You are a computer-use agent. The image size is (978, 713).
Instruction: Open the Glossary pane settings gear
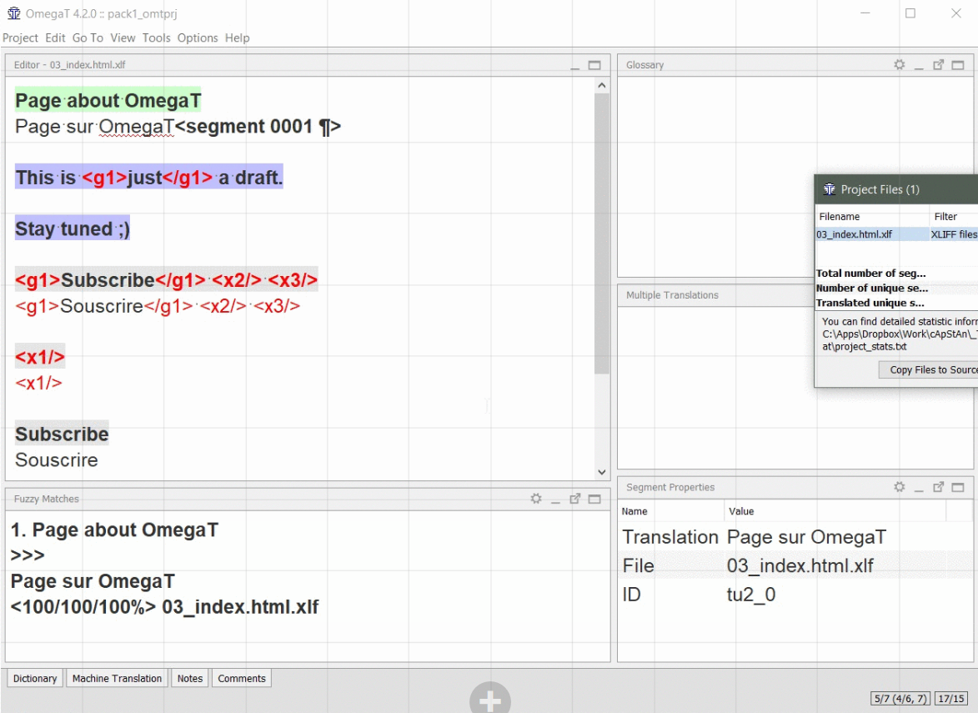coord(899,64)
